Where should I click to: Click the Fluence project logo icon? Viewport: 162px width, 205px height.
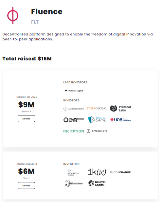point(13,15)
